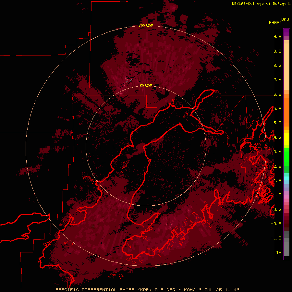Image resolution: width=292 pixels, height=292 pixels.
Task: Click the cyan segment of the color bar
Action: (286, 178)
